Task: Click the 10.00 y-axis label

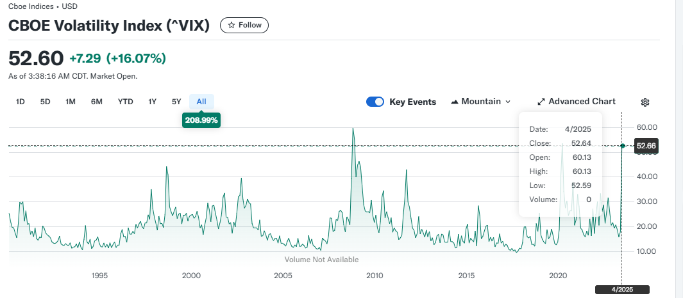Action: (x=646, y=251)
